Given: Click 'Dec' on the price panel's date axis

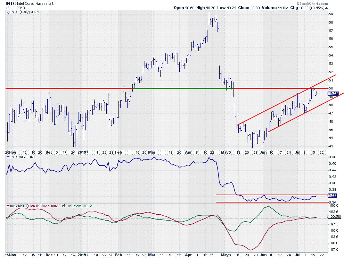Looking at the screenshot, I should click(x=49, y=152).
